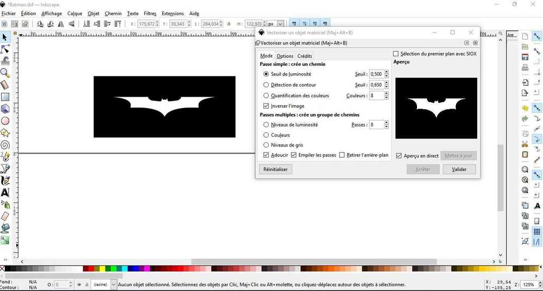Viewport: 543px width, 291px height.
Task: Open the Fichier menu
Action: pos(9,14)
